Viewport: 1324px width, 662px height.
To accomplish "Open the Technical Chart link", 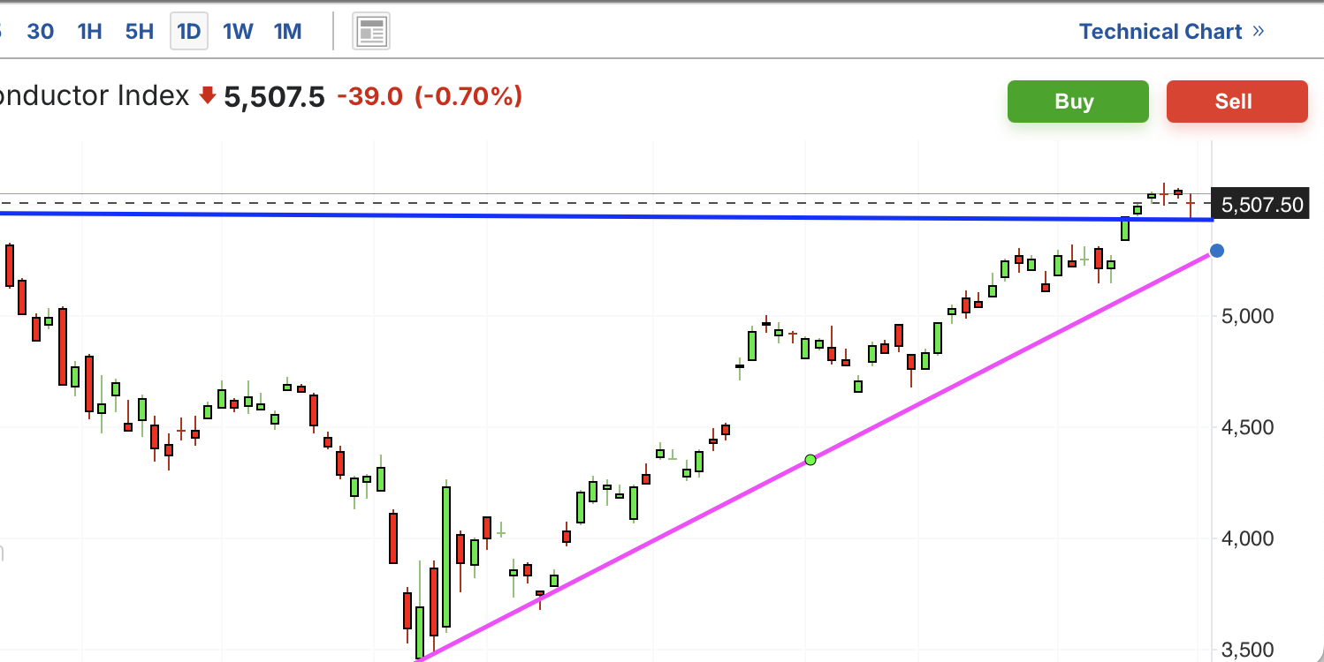I will pyautogui.click(x=1160, y=32).
